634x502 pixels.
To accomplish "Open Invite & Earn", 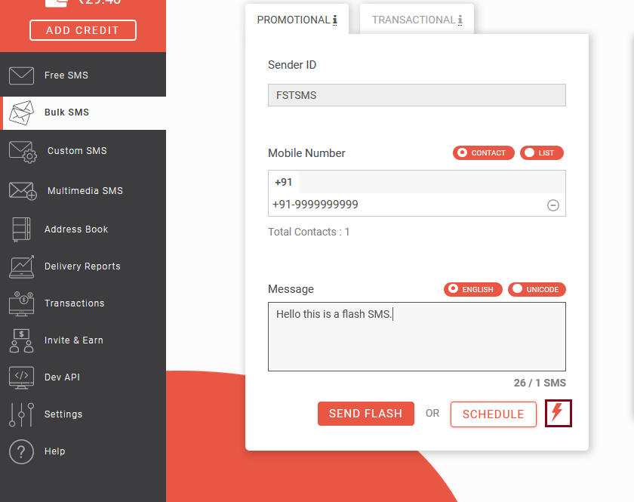I will 73,340.
